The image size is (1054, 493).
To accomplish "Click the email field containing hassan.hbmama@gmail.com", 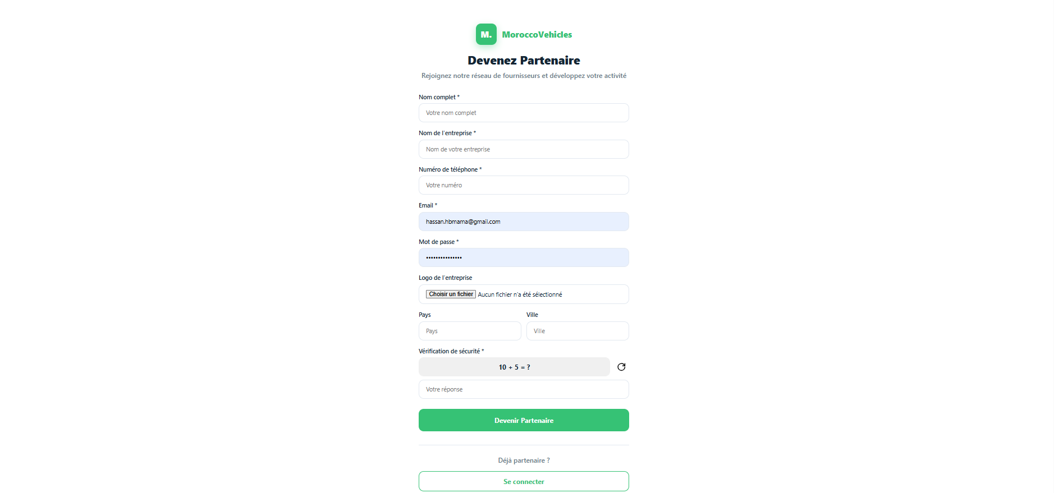I will point(524,222).
